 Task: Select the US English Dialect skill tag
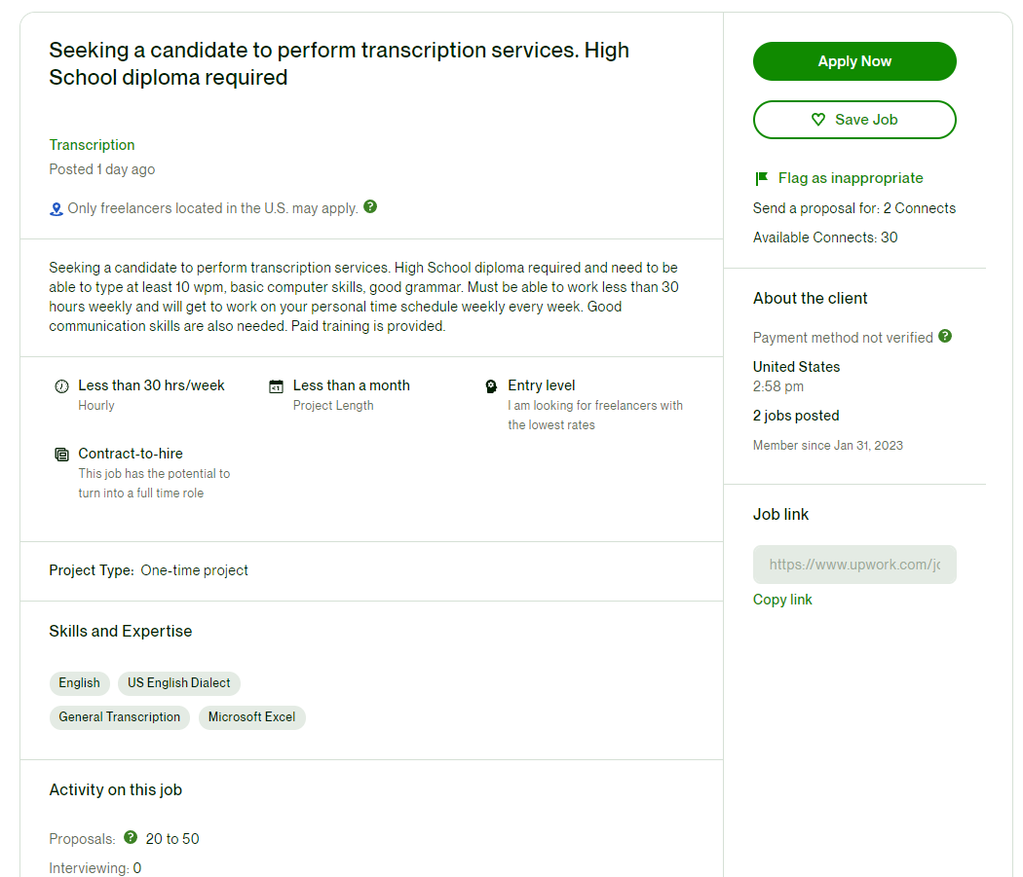(178, 682)
